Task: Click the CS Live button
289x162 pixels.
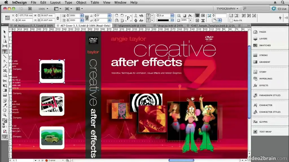Action: point(279,9)
